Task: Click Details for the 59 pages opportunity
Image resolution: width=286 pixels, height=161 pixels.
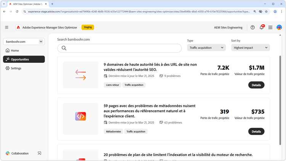Action: coord(256,131)
